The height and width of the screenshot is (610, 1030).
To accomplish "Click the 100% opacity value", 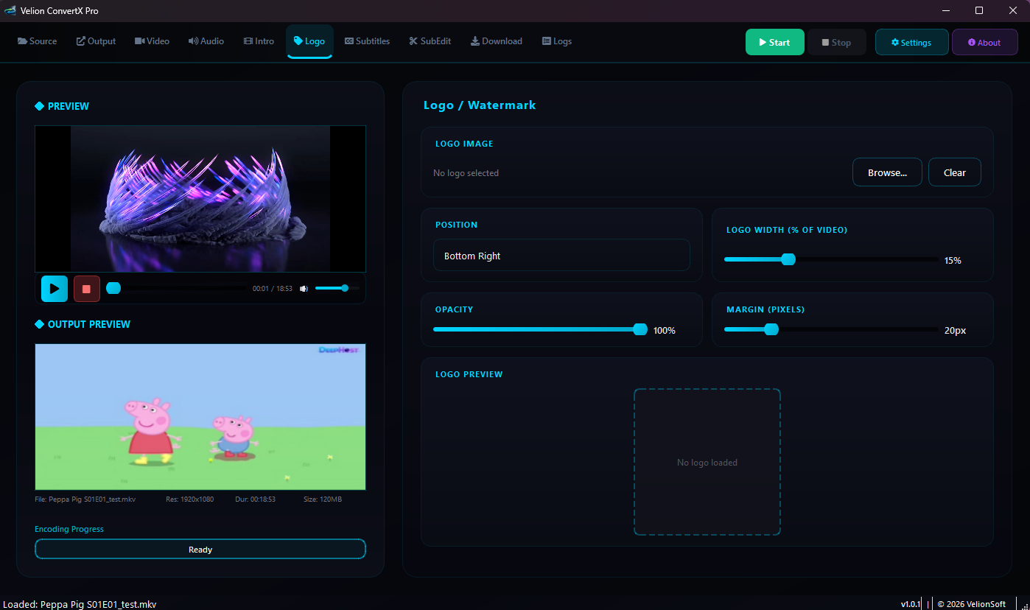I will point(665,330).
